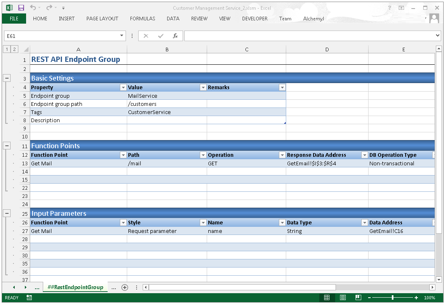
Task: Add a new sheet with plus icon
Action: click(125, 287)
